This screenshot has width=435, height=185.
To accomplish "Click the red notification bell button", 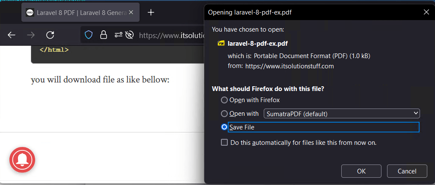I will click(x=22, y=160).
